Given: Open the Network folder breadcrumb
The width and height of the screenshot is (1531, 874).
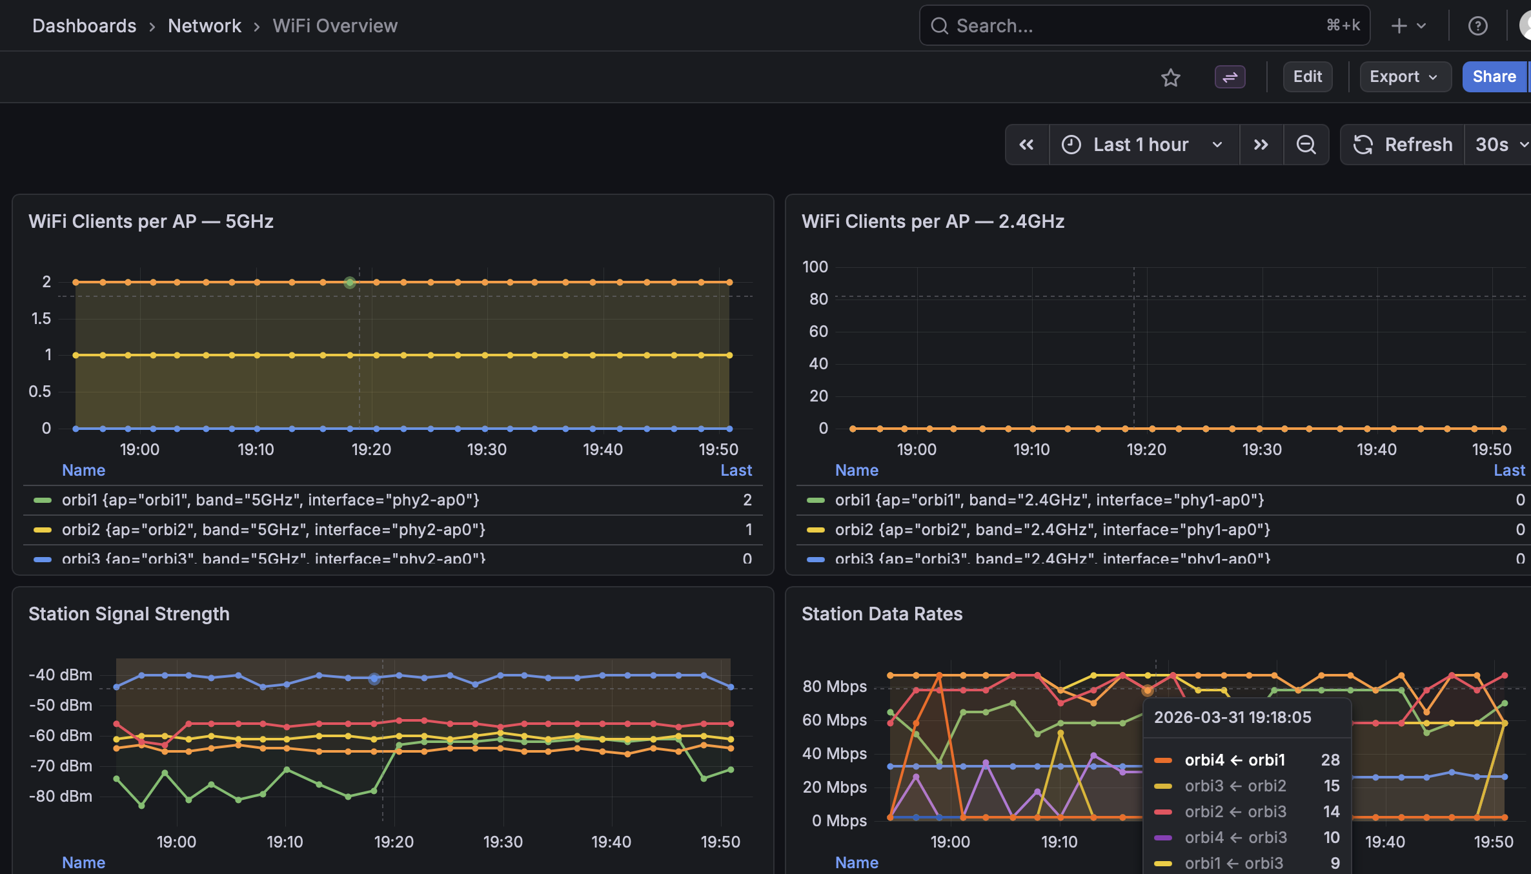Looking at the screenshot, I should click(x=204, y=25).
